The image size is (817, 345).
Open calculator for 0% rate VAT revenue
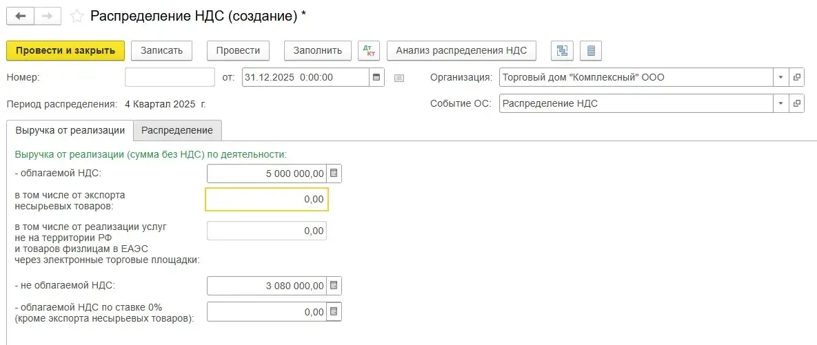[333, 312]
